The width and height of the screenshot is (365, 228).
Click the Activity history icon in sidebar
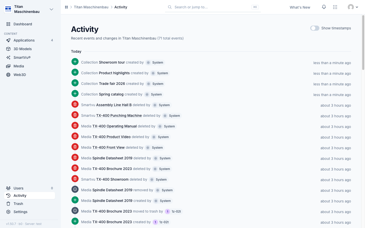click(x=8, y=196)
